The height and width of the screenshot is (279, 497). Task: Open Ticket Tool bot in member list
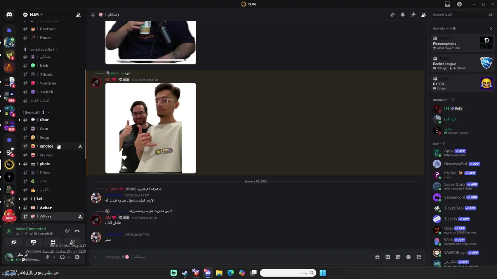(x=462, y=208)
